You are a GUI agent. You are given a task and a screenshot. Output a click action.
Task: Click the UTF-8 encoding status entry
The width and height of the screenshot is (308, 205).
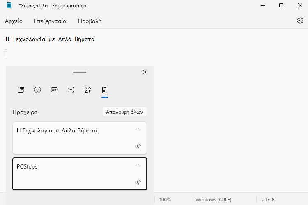[x=267, y=200]
